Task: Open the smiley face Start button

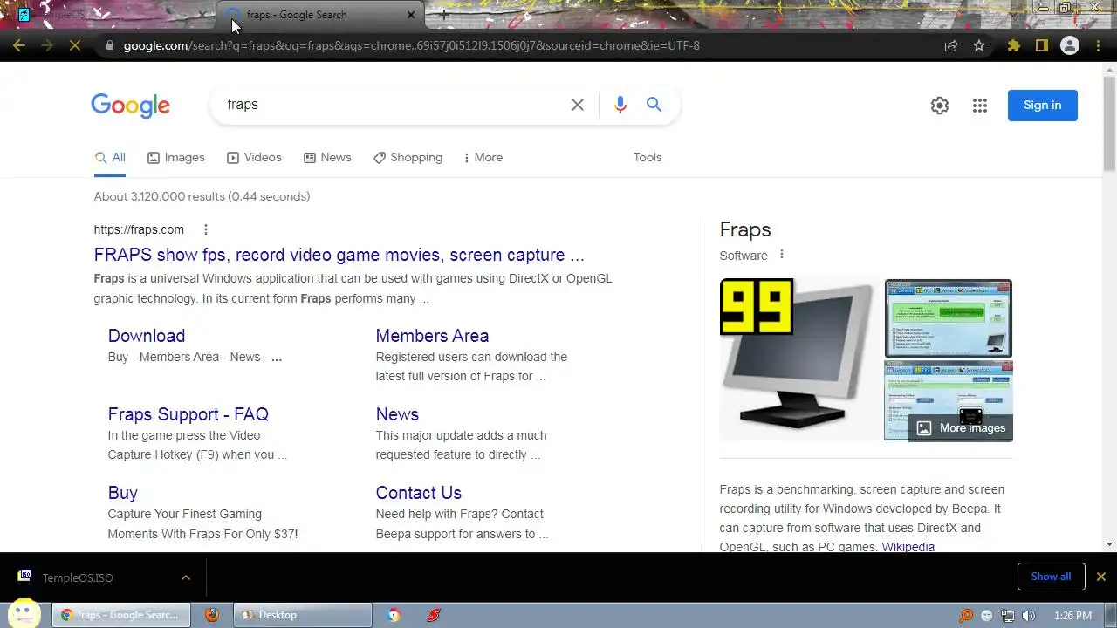Action: point(24,614)
